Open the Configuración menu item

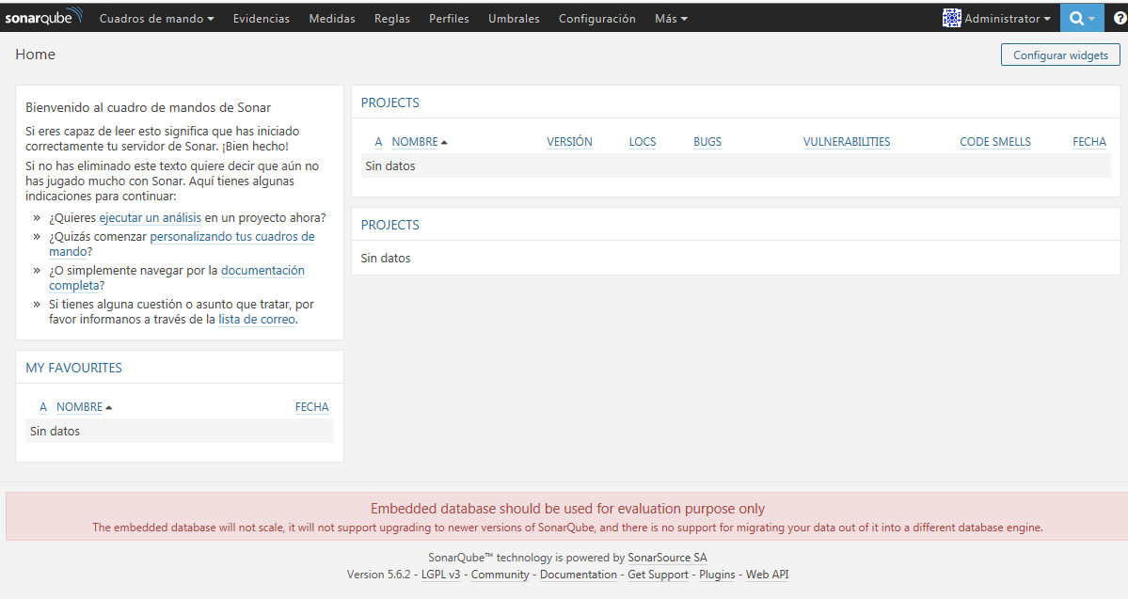(x=596, y=18)
